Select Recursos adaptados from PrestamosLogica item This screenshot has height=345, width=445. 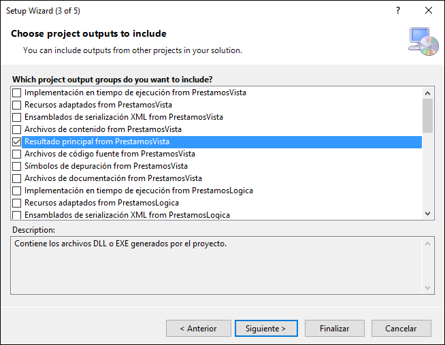101,203
